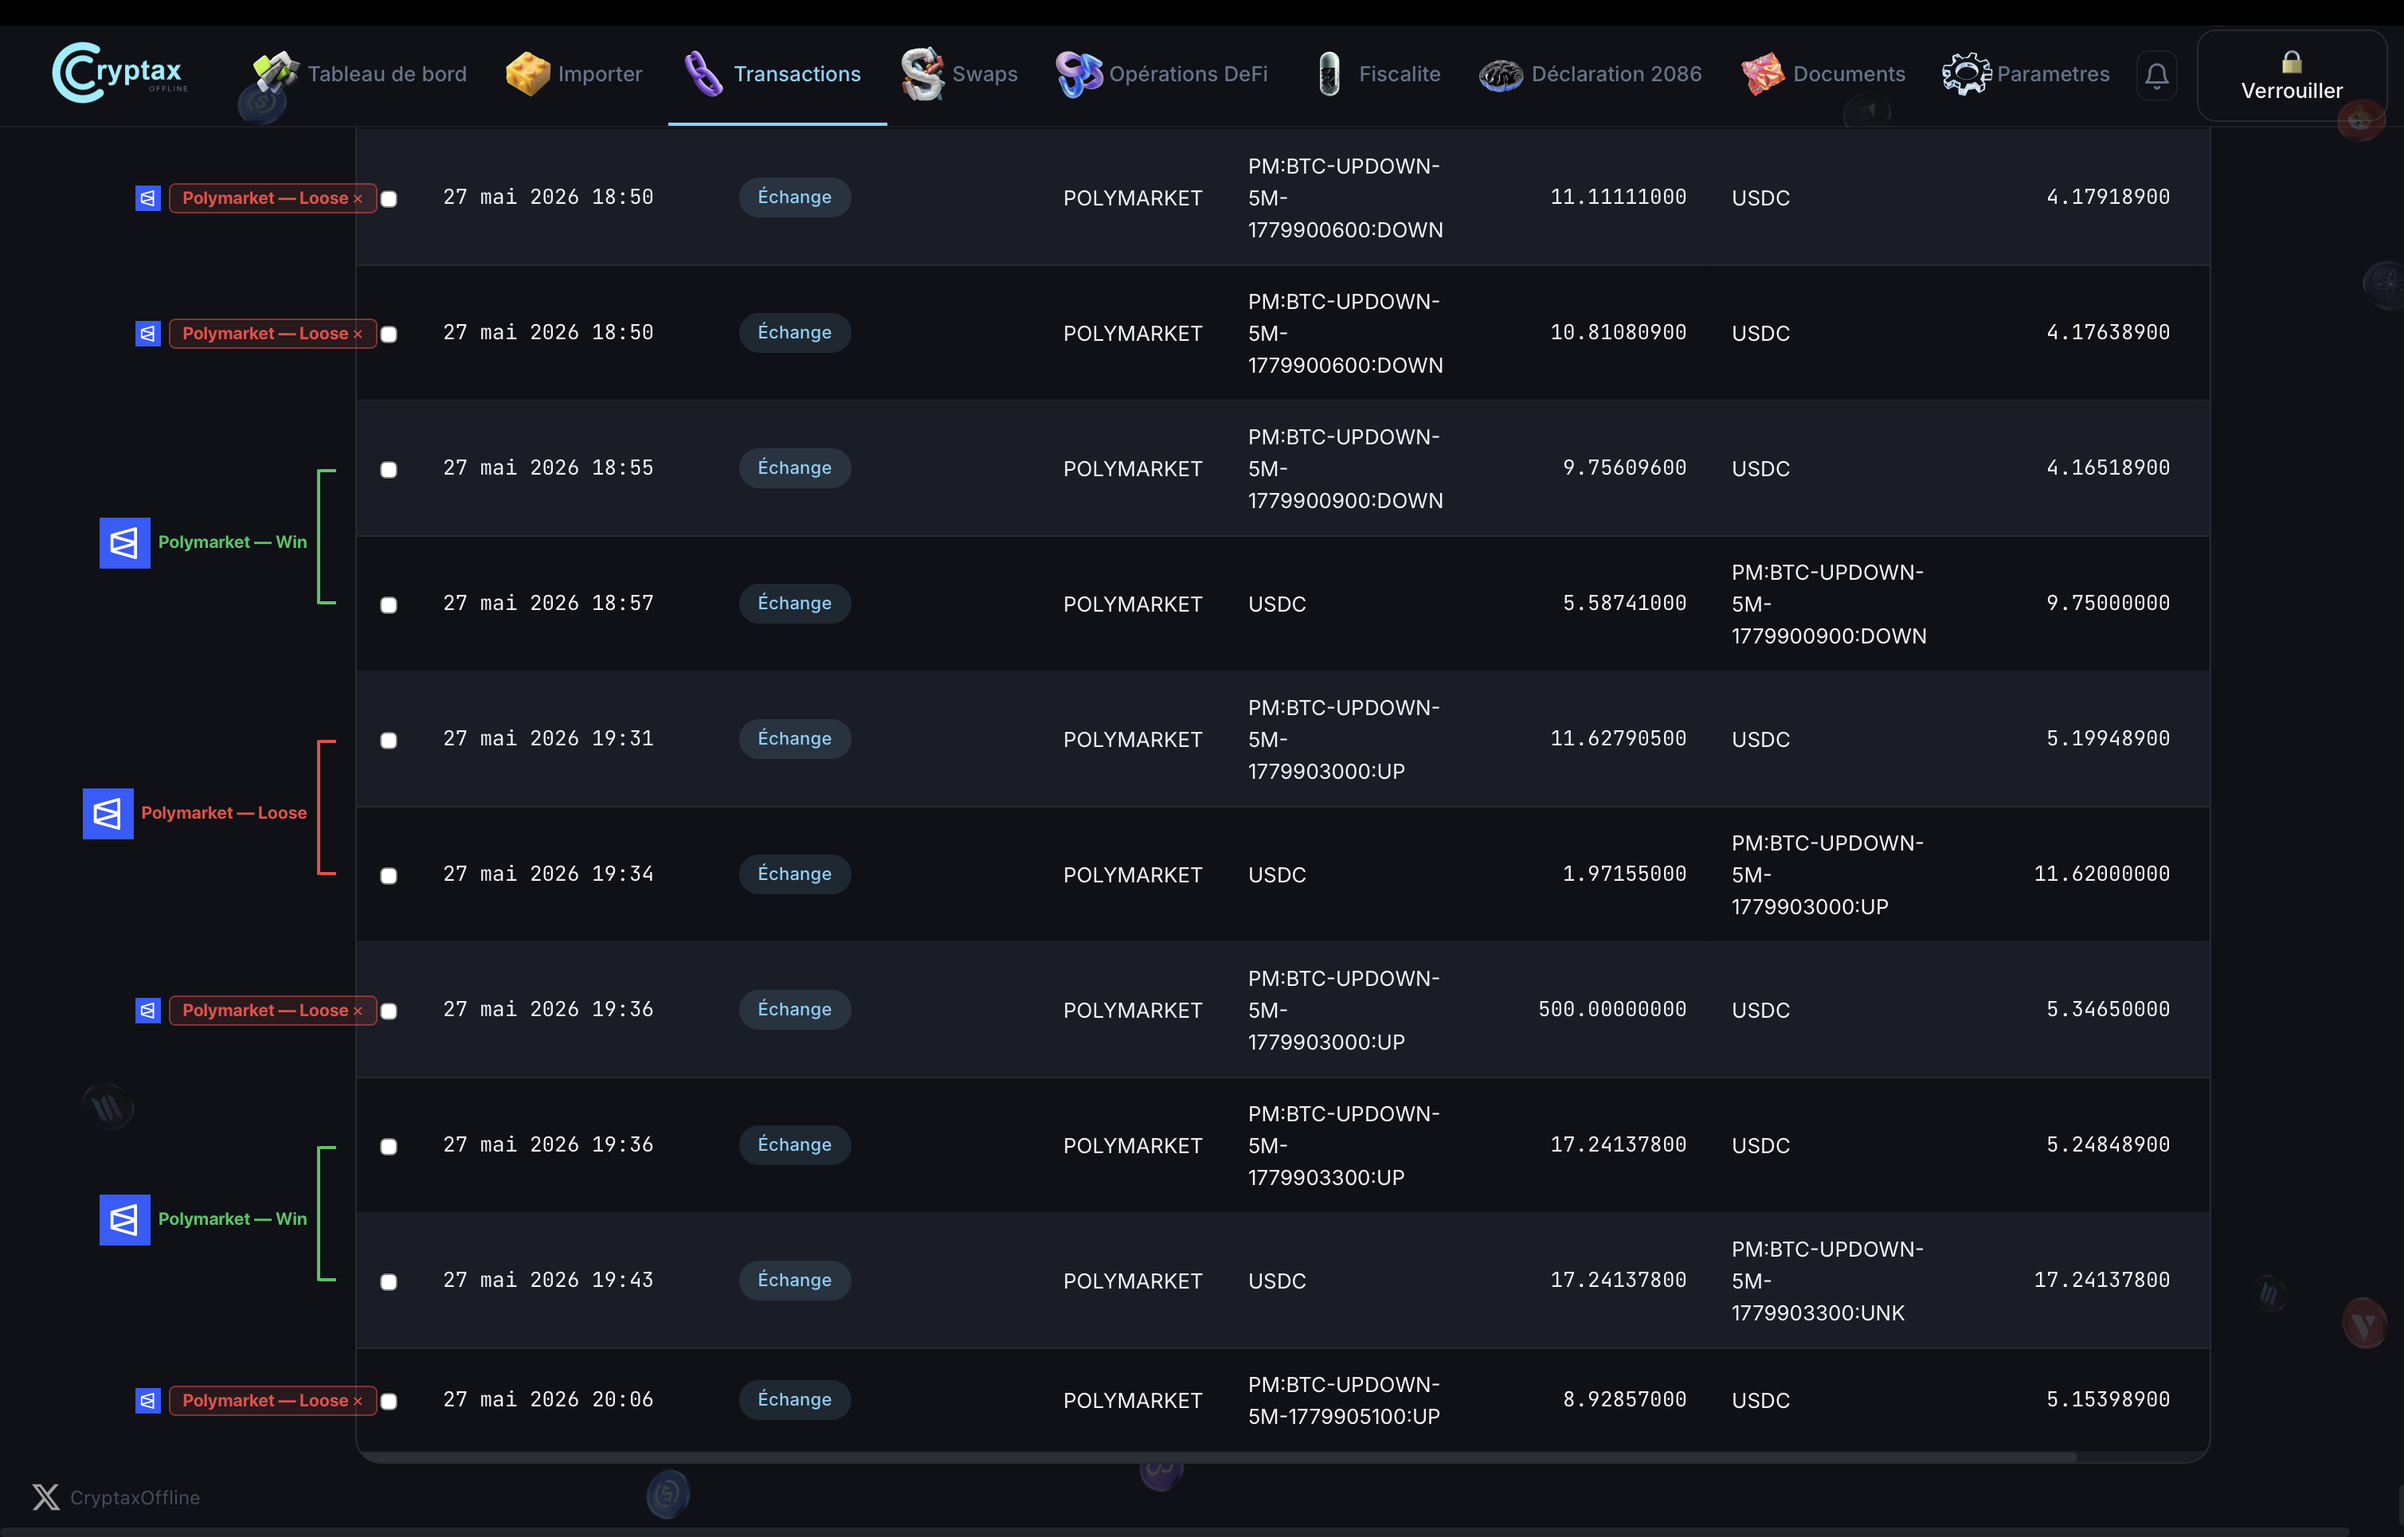This screenshot has height=1537, width=2404.
Task: Click the Polymarket — Loose label near 19:31
Action: [x=224, y=812]
